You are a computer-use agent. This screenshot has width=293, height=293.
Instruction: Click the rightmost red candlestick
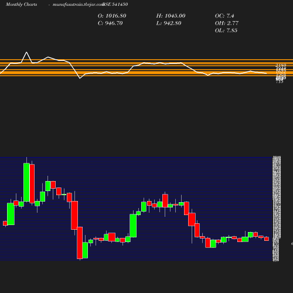tap(267, 239)
